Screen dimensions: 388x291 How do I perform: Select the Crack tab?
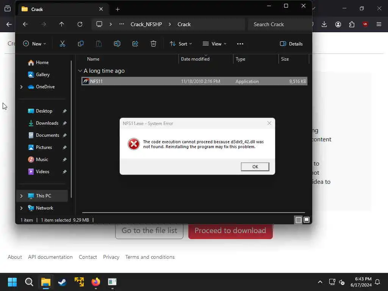(x=63, y=9)
